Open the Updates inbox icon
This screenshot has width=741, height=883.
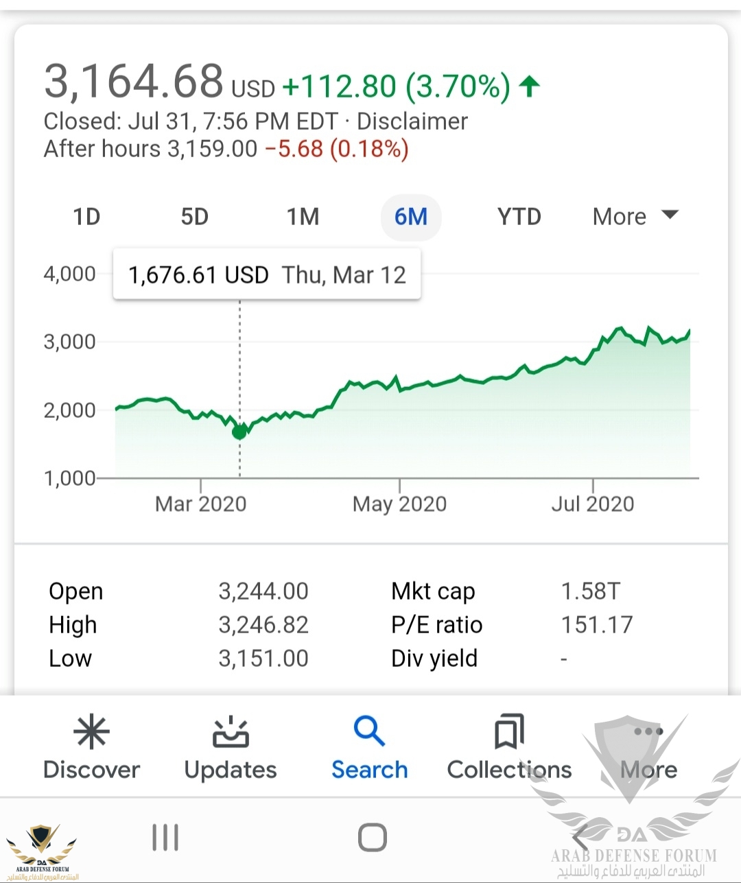point(231,731)
